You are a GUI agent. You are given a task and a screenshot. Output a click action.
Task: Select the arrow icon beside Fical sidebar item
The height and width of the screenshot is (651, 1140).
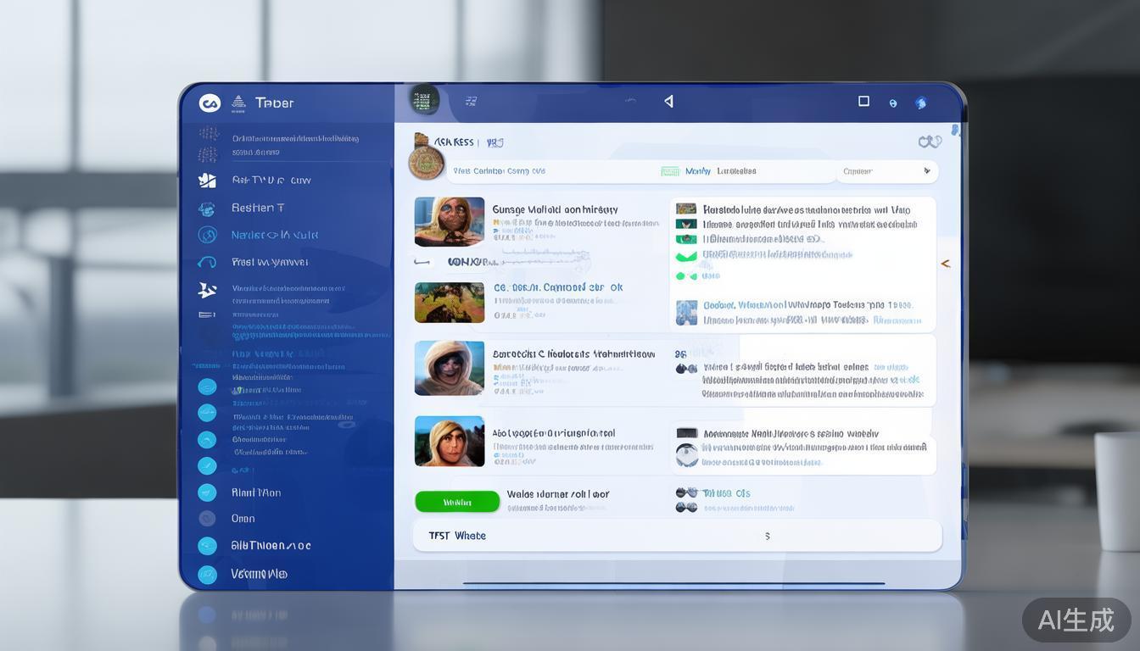(x=207, y=262)
